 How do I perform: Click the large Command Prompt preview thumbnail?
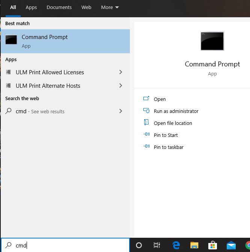(212, 41)
